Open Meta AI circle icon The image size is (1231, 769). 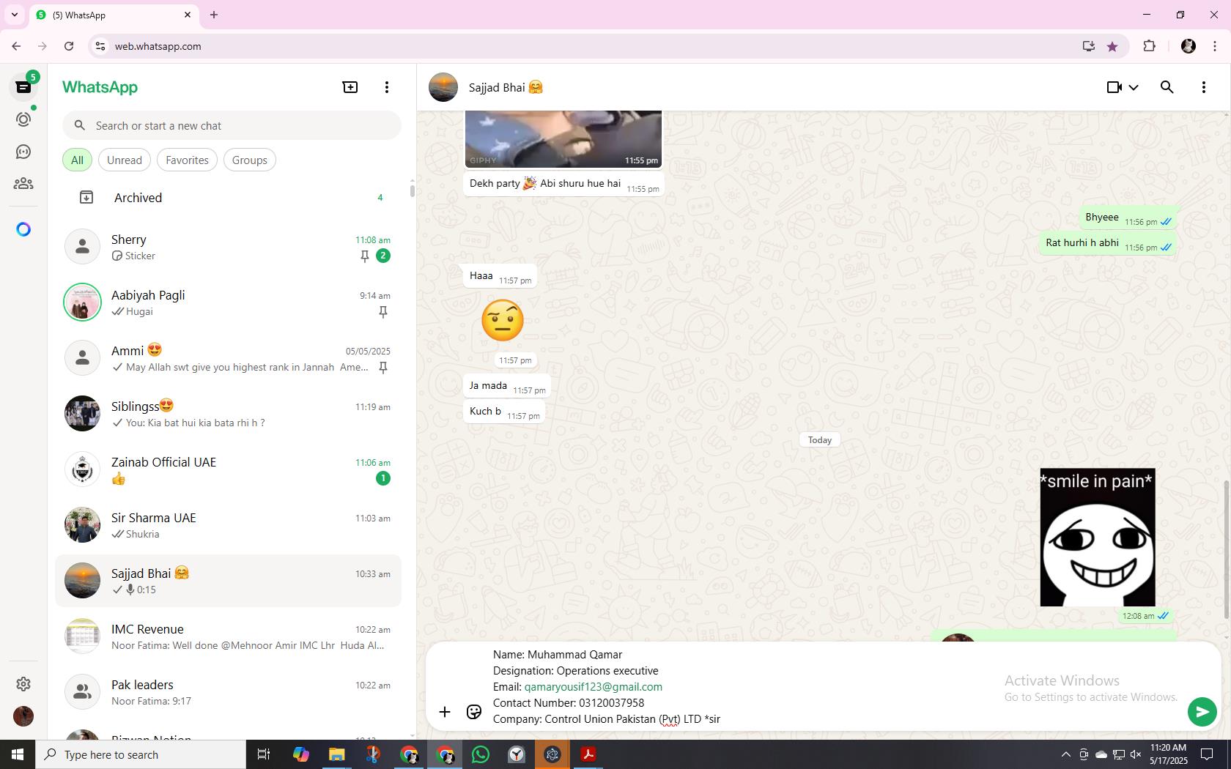(x=23, y=229)
